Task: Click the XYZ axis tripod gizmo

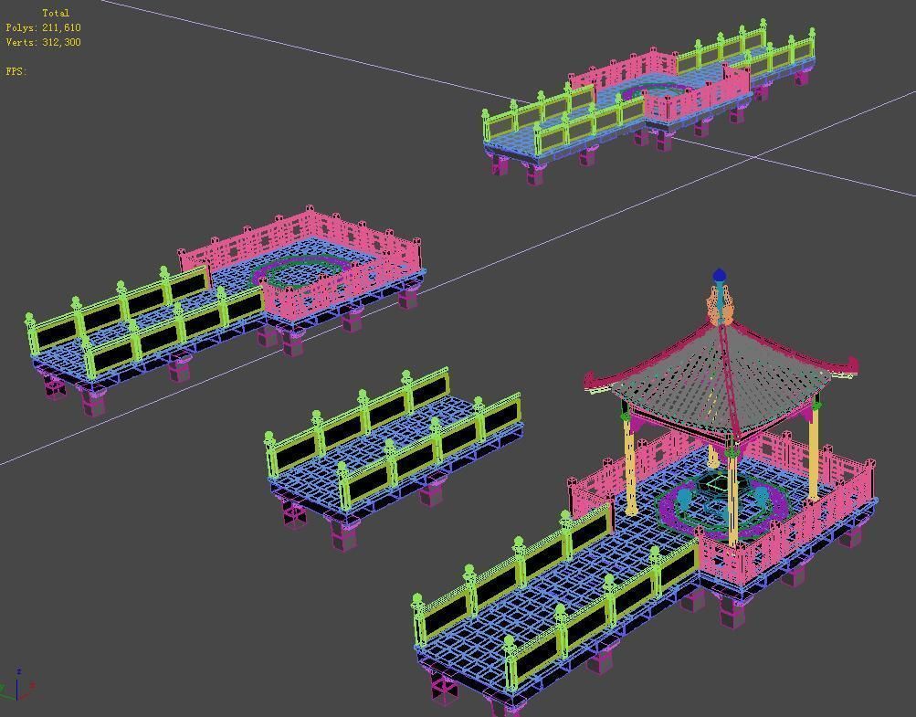Action: [17, 685]
